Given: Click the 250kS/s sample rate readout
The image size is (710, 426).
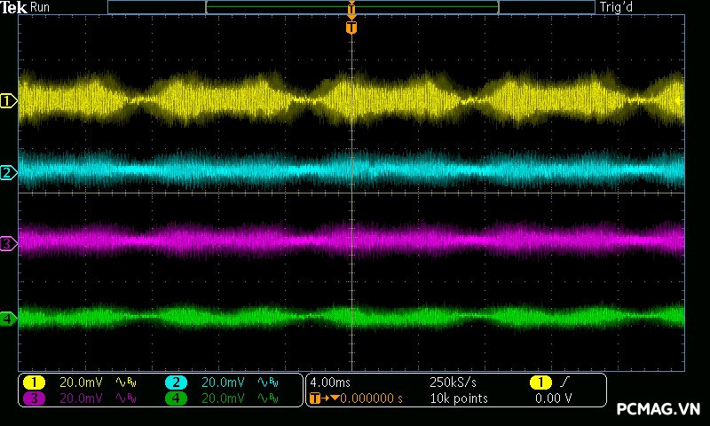Looking at the screenshot, I should (453, 382).
